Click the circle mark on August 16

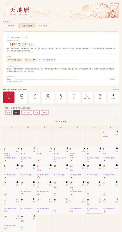click(6, 194)
